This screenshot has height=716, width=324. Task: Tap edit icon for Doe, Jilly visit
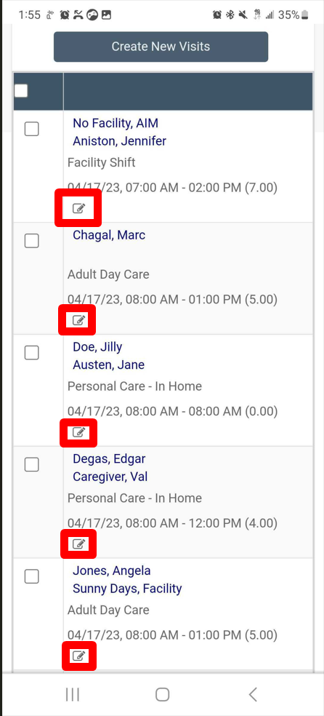click(x=79, y=432)
